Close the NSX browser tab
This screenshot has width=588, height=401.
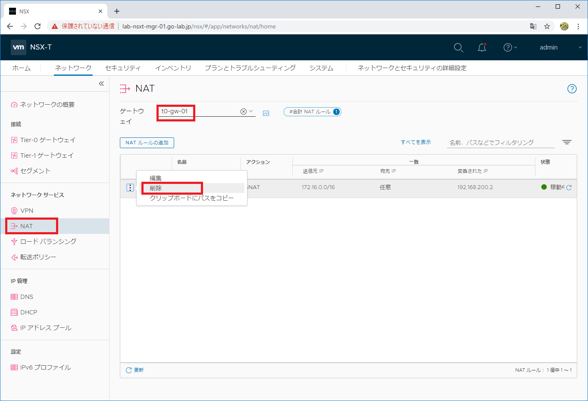click(x=101, y=11)
